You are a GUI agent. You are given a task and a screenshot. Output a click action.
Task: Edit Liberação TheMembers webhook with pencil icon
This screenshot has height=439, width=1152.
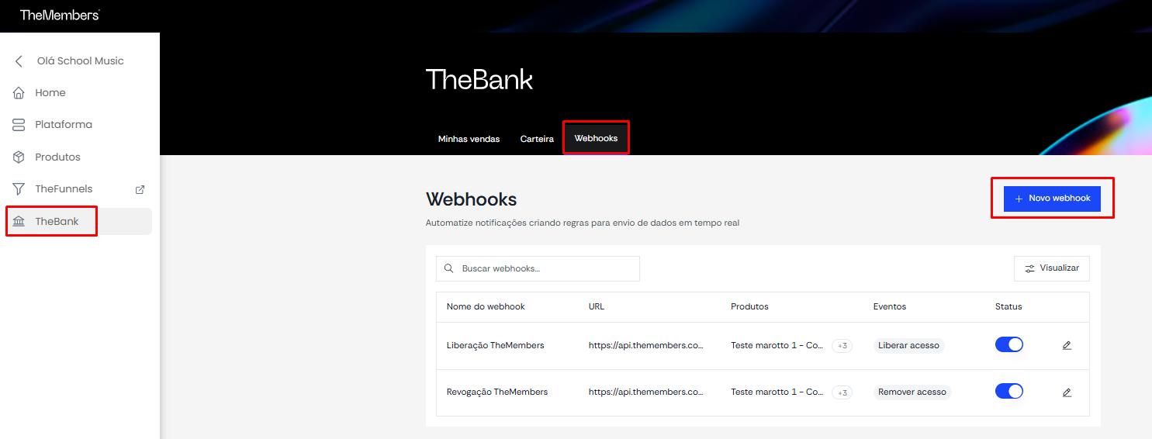[1067, 345]
